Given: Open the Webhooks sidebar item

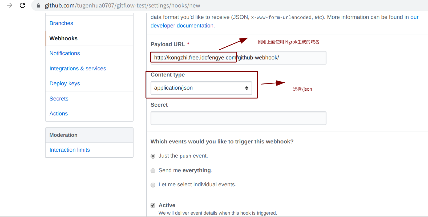Looking at the screenshot, I should point(63,38).
